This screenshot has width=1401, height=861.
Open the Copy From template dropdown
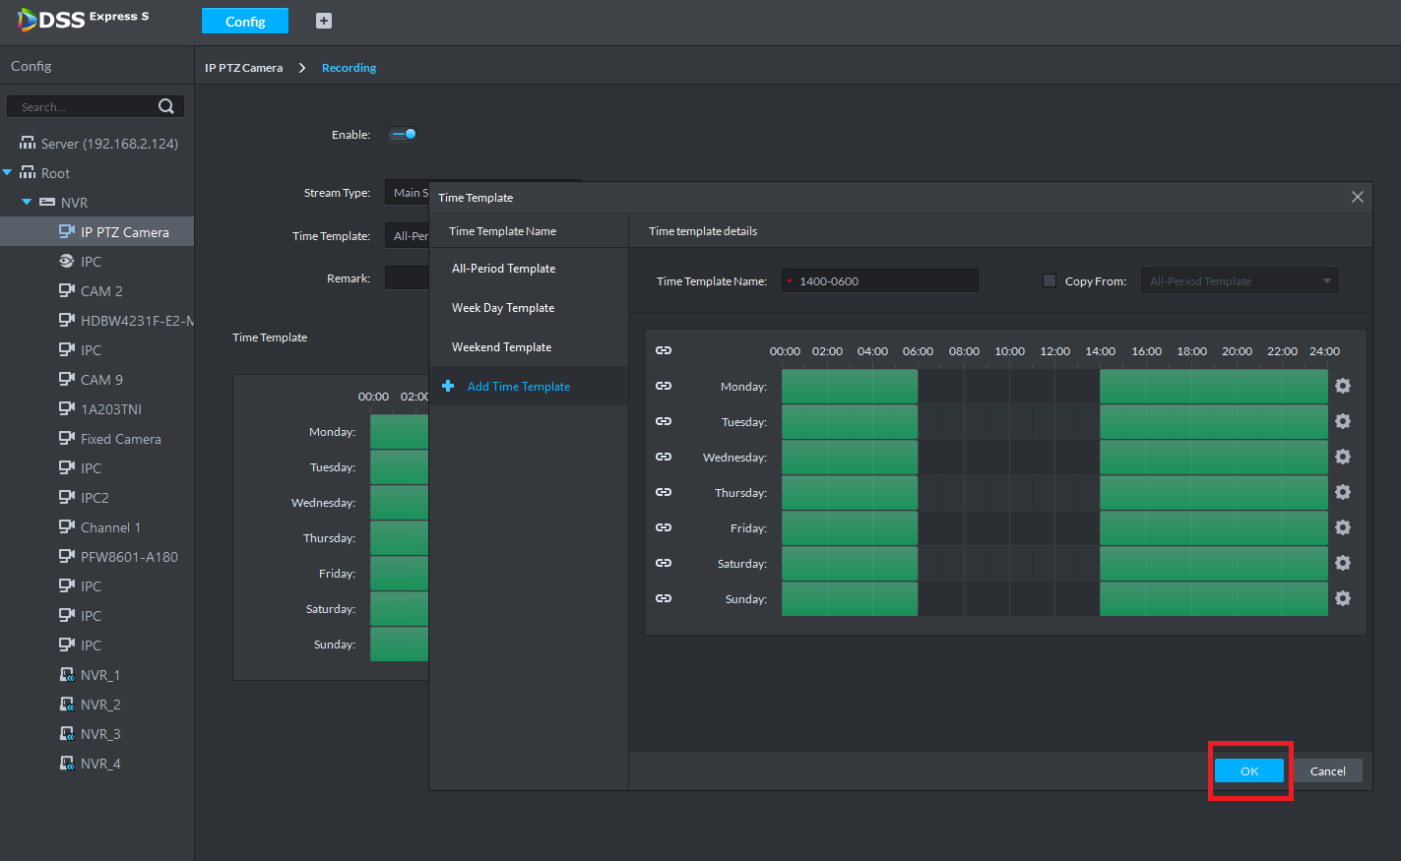point(1239,281)
